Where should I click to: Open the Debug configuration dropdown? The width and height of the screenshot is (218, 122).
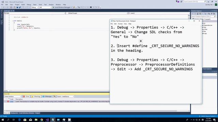coord(35,7)
